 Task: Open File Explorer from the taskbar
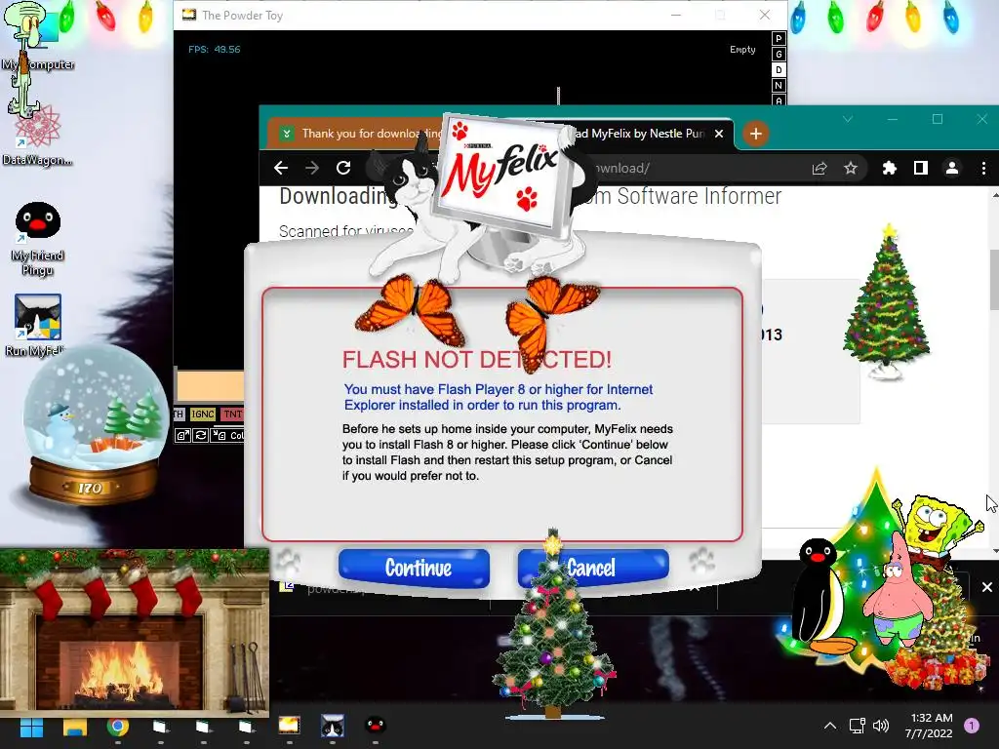74,727
